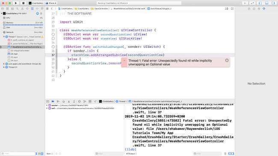Open the Test navigator diamond icon

(x=27, y=9)
